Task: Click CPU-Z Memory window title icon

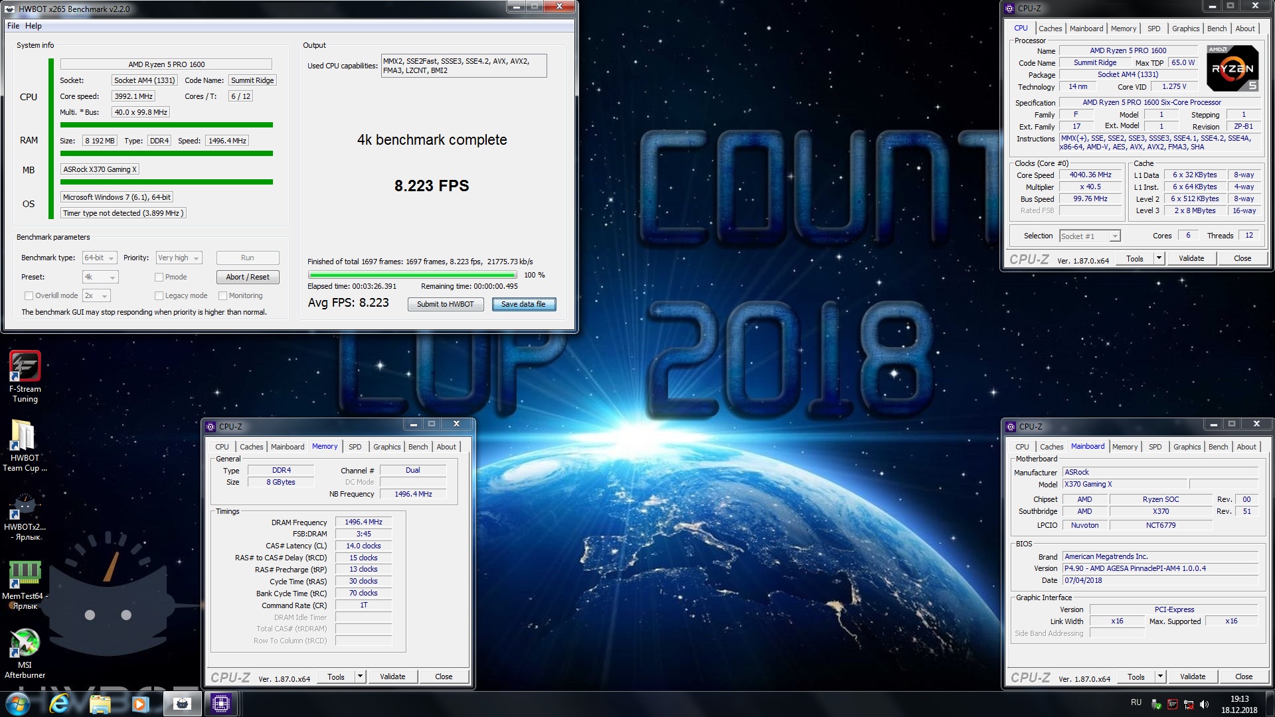Action: 211,426
